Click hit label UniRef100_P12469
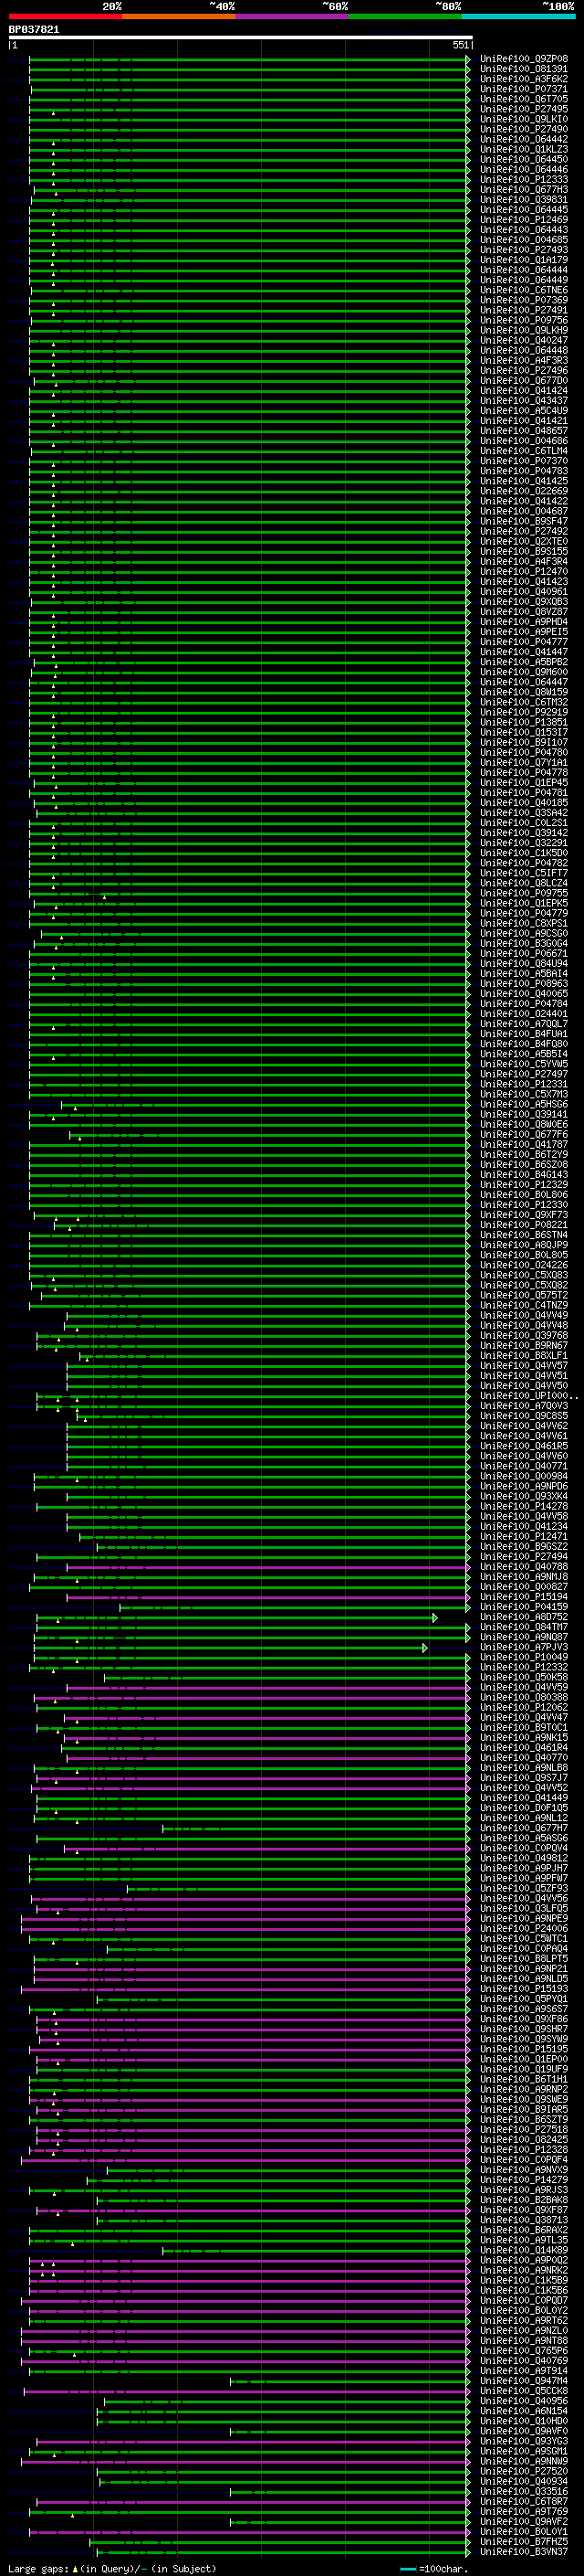This screenshot has width=584, height=2576. tap(524, 219)
